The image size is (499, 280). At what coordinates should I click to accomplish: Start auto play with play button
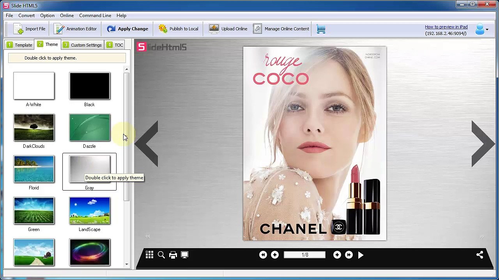point(361,255)
